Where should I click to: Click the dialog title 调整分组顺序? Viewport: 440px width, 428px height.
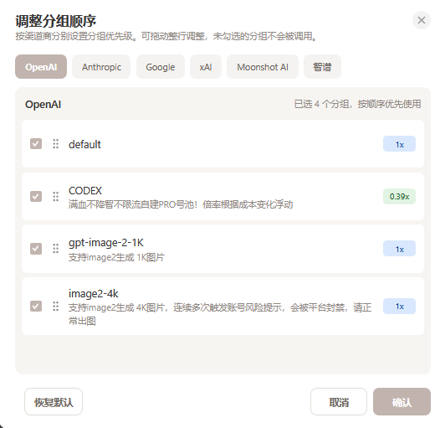point(55,21)
